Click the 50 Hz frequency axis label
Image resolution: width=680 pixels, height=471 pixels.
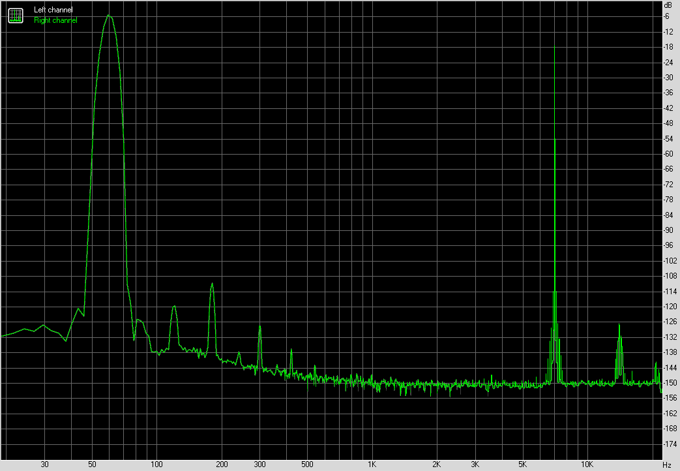92,464
